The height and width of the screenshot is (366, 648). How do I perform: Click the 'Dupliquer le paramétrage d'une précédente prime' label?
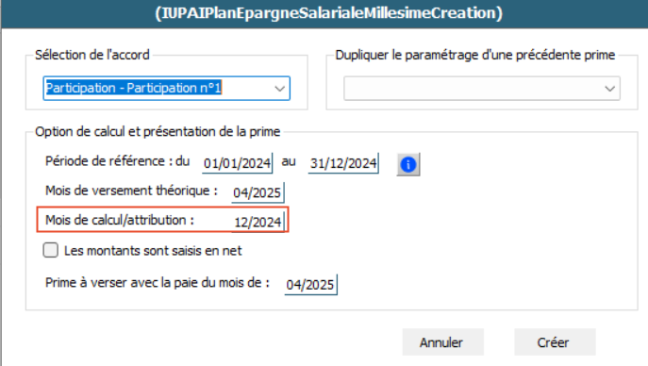pos(475,55)
